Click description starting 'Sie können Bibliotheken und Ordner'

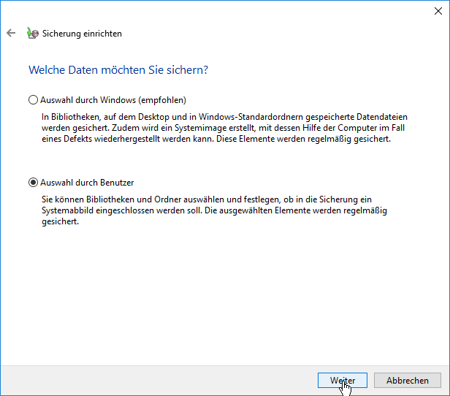click(214, 210)
